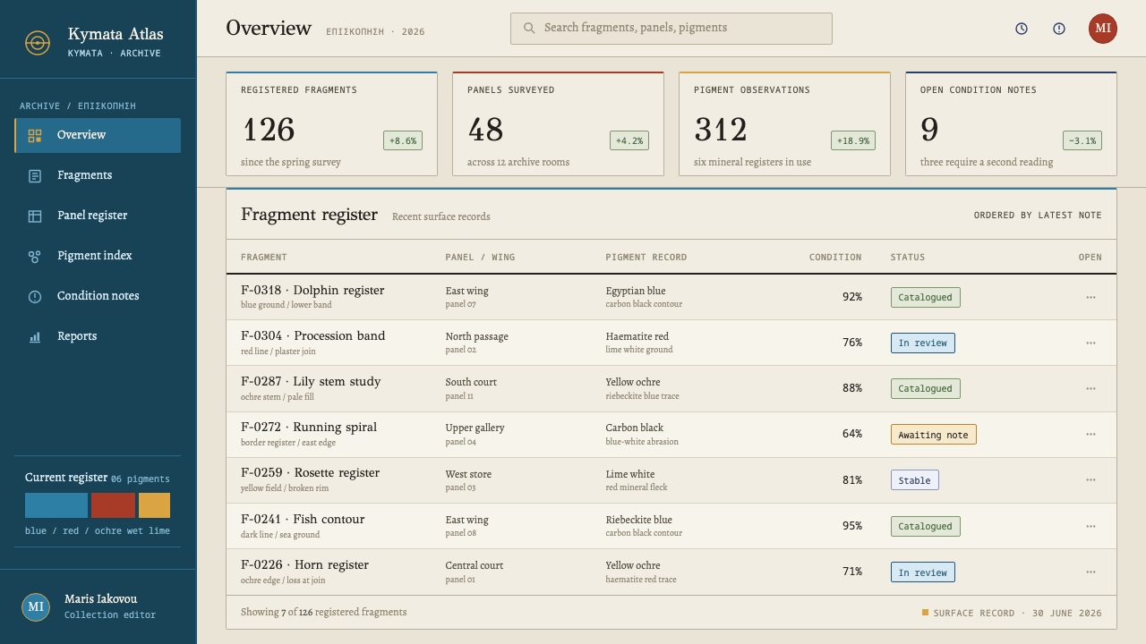Click the Overview grid icon in sidebar
Screen dimensions: 1146x644
(35, 136)
